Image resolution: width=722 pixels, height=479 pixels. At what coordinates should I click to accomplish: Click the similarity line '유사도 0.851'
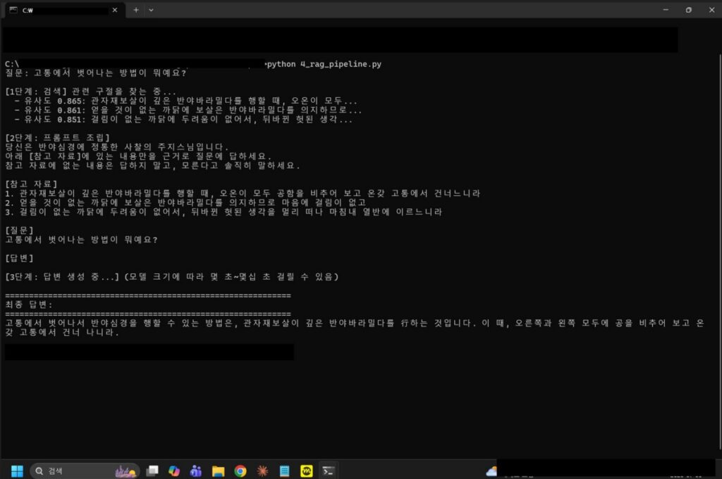click(183, 119)
